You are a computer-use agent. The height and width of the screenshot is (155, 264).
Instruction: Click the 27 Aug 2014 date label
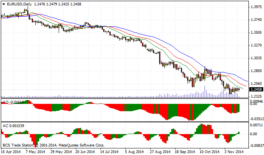(160, 152)
